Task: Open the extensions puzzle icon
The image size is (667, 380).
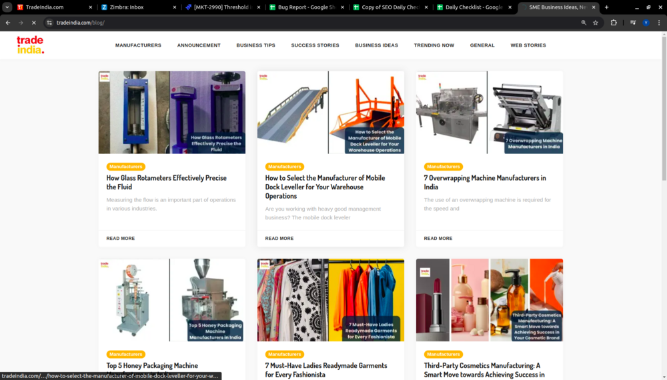Action: click(614, 23)
